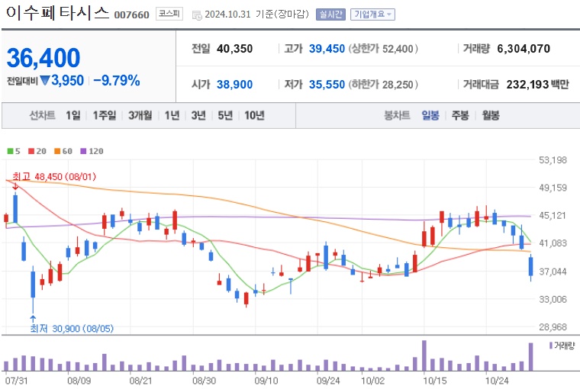Click the blue down-triangle change icon

pos(45,80)
